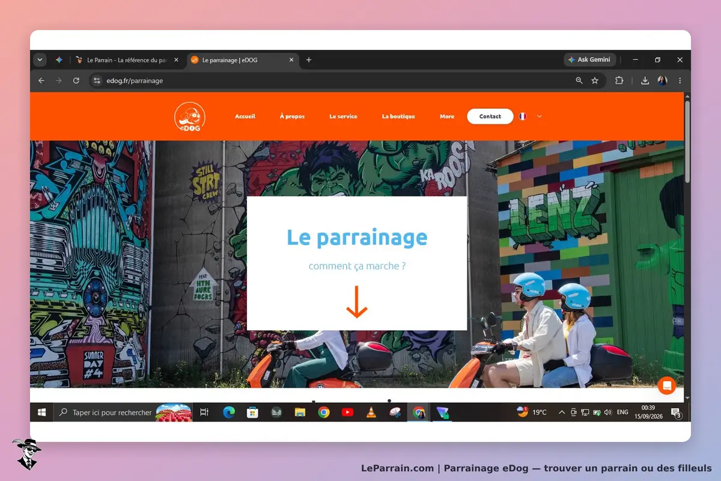
Task: Click the address bar URL edog.fr/parrainage
Action: [135, 81]
